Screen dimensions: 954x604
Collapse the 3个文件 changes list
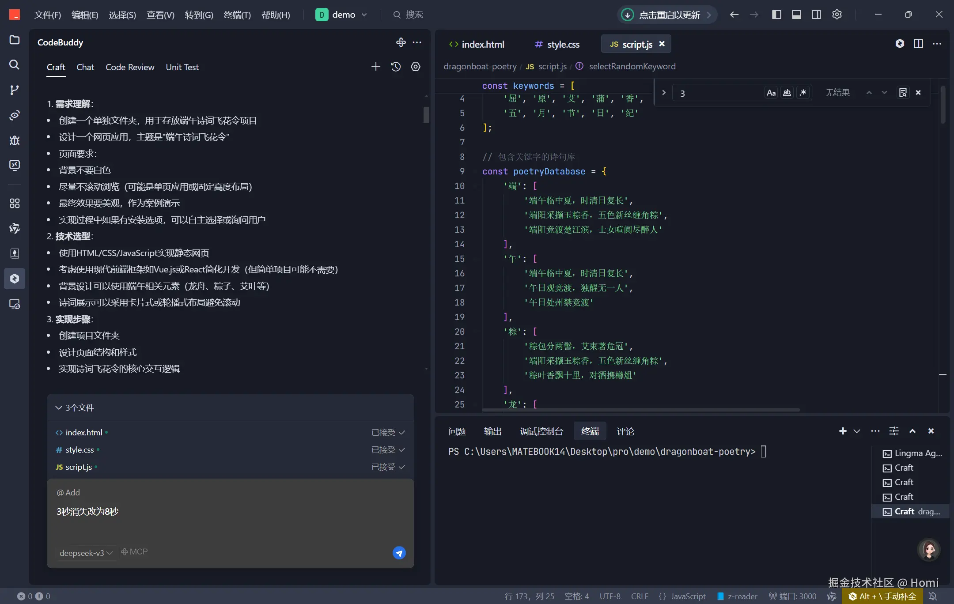point(59,408)
